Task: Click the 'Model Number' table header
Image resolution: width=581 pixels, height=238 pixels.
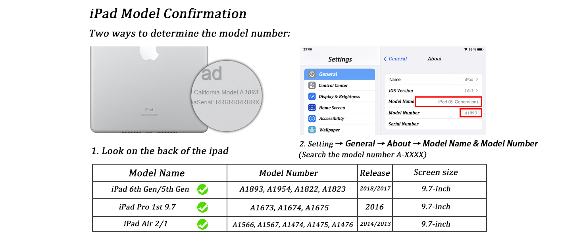Action: [x=289, y=173]
